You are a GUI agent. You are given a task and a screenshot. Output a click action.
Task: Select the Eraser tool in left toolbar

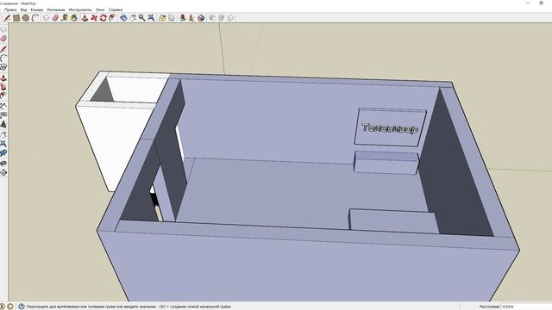point(3,39)
